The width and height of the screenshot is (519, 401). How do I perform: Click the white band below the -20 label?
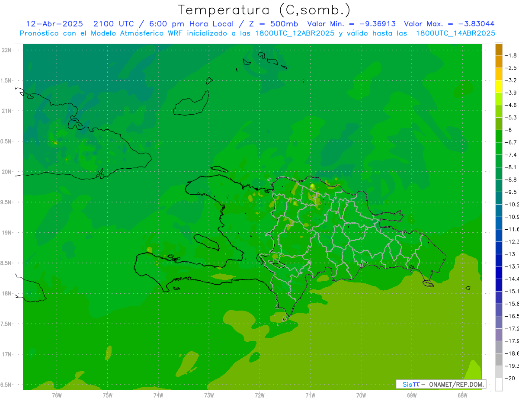pos(499,384)
